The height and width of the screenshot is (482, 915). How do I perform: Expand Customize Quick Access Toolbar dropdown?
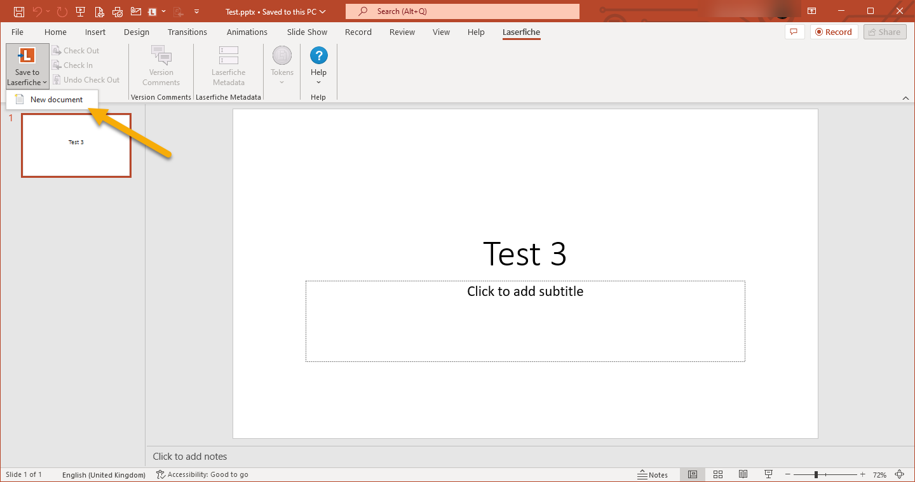(196, 11)
